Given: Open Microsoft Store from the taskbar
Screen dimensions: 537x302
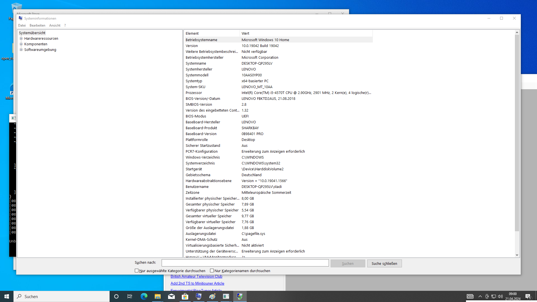Looking at the screenshot, I should coord(185,296).
